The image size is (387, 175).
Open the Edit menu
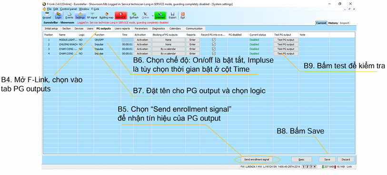[x=56, y=9]
